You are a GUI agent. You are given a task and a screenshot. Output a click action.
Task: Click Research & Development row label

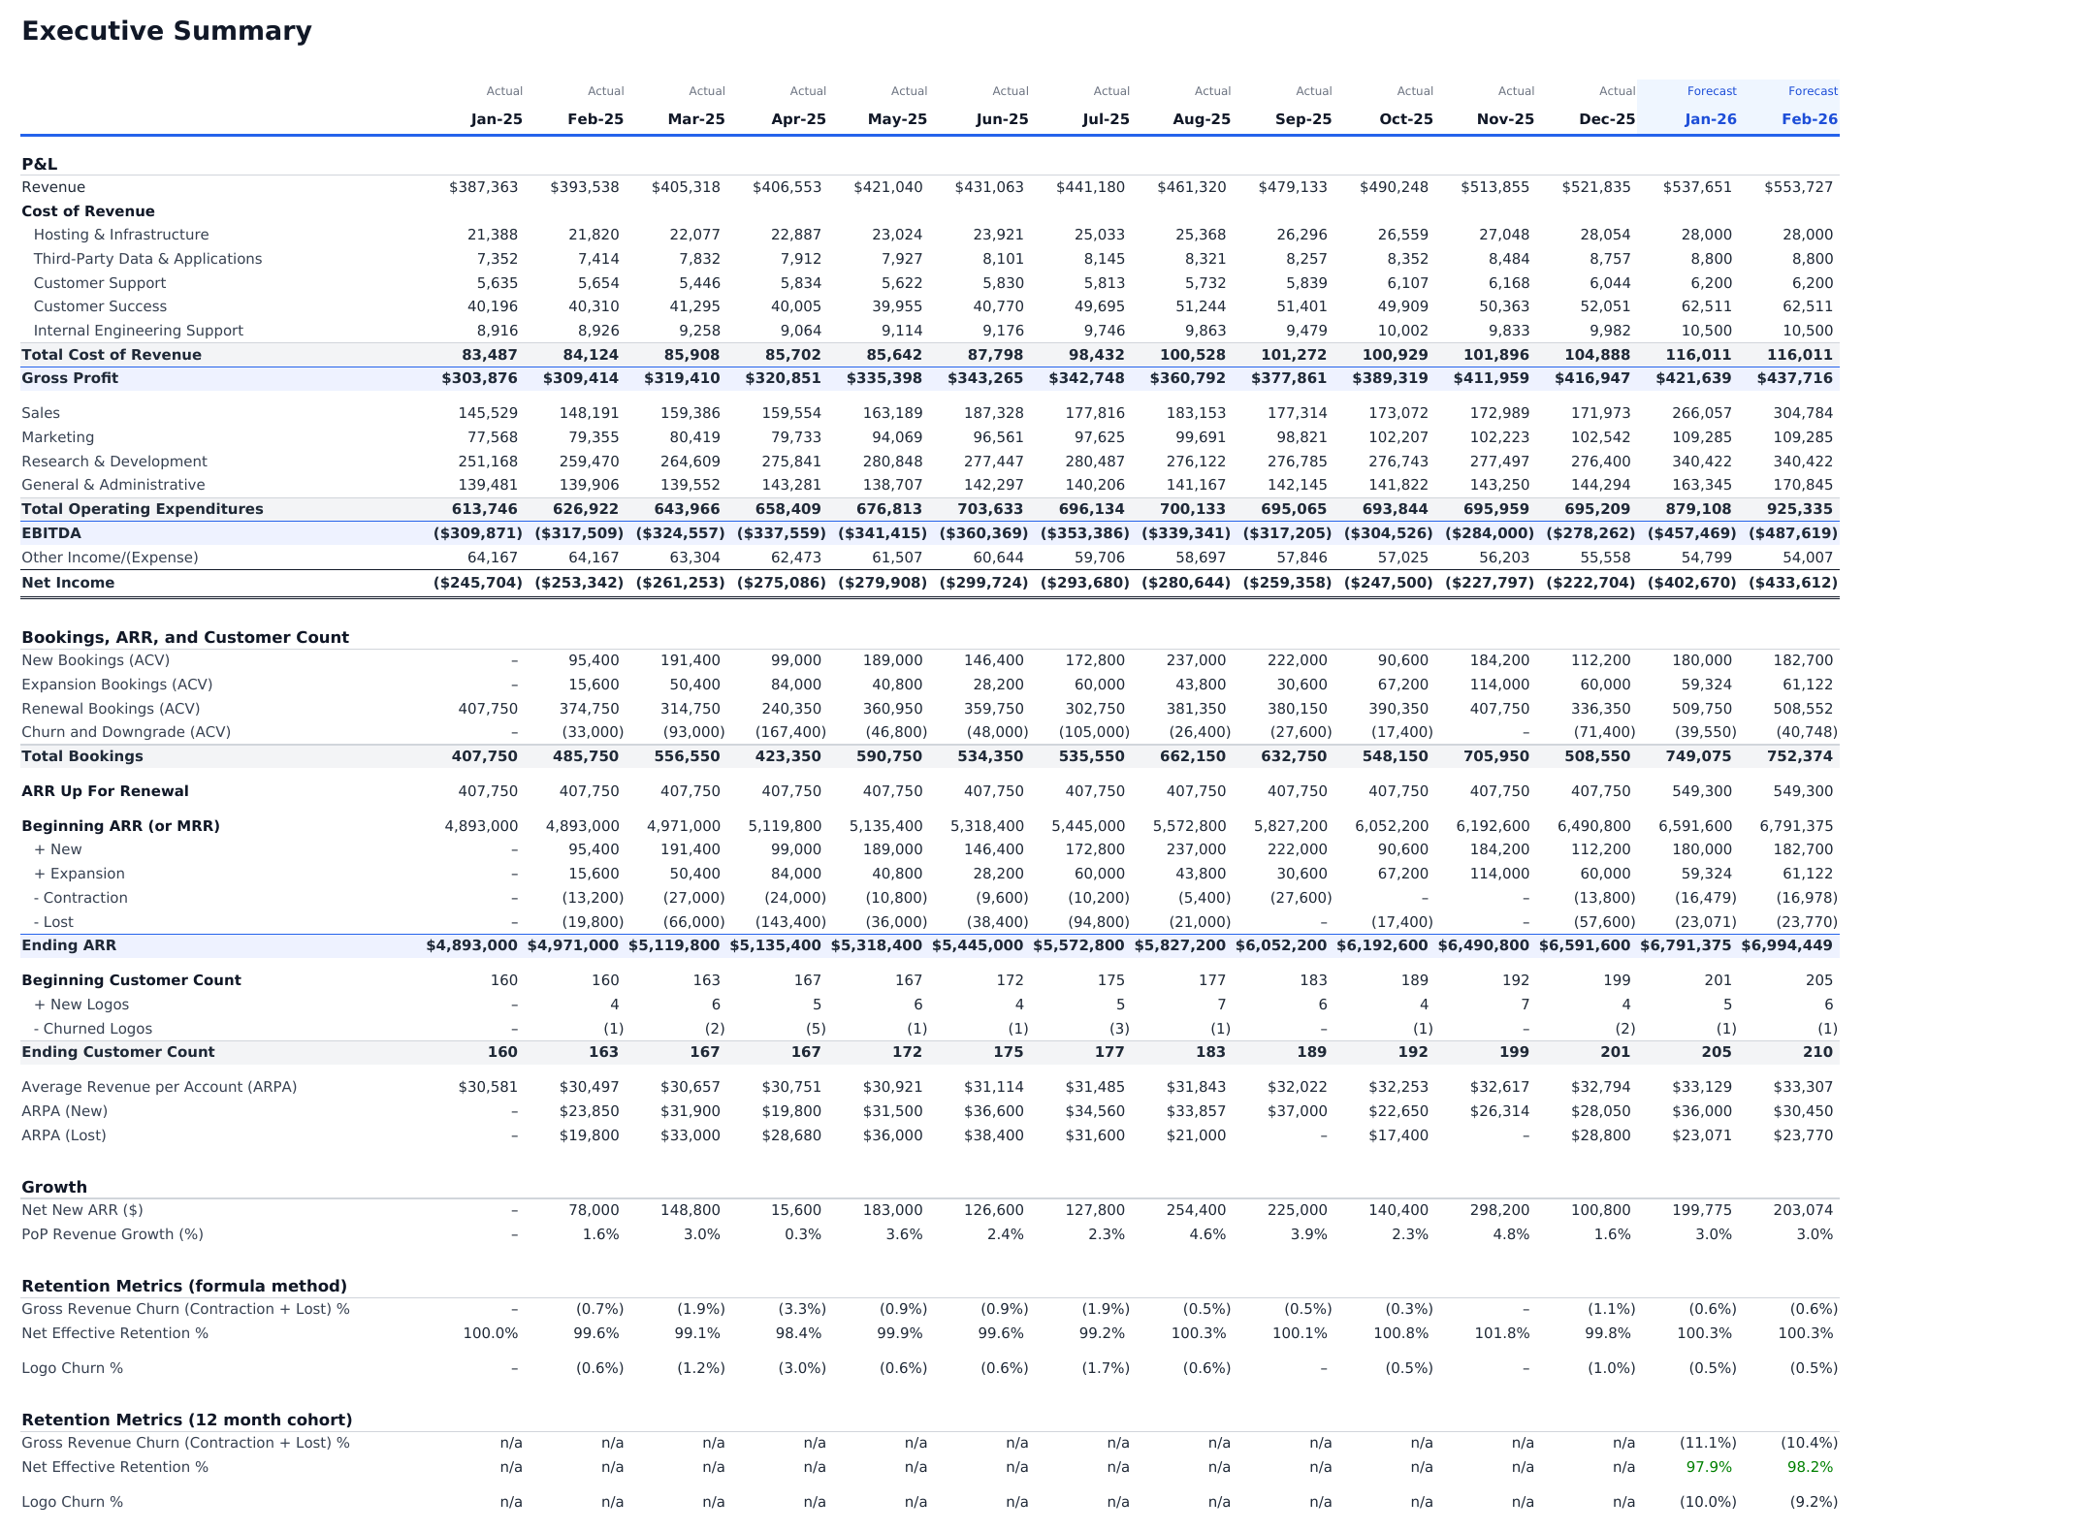tap(114, 462)
